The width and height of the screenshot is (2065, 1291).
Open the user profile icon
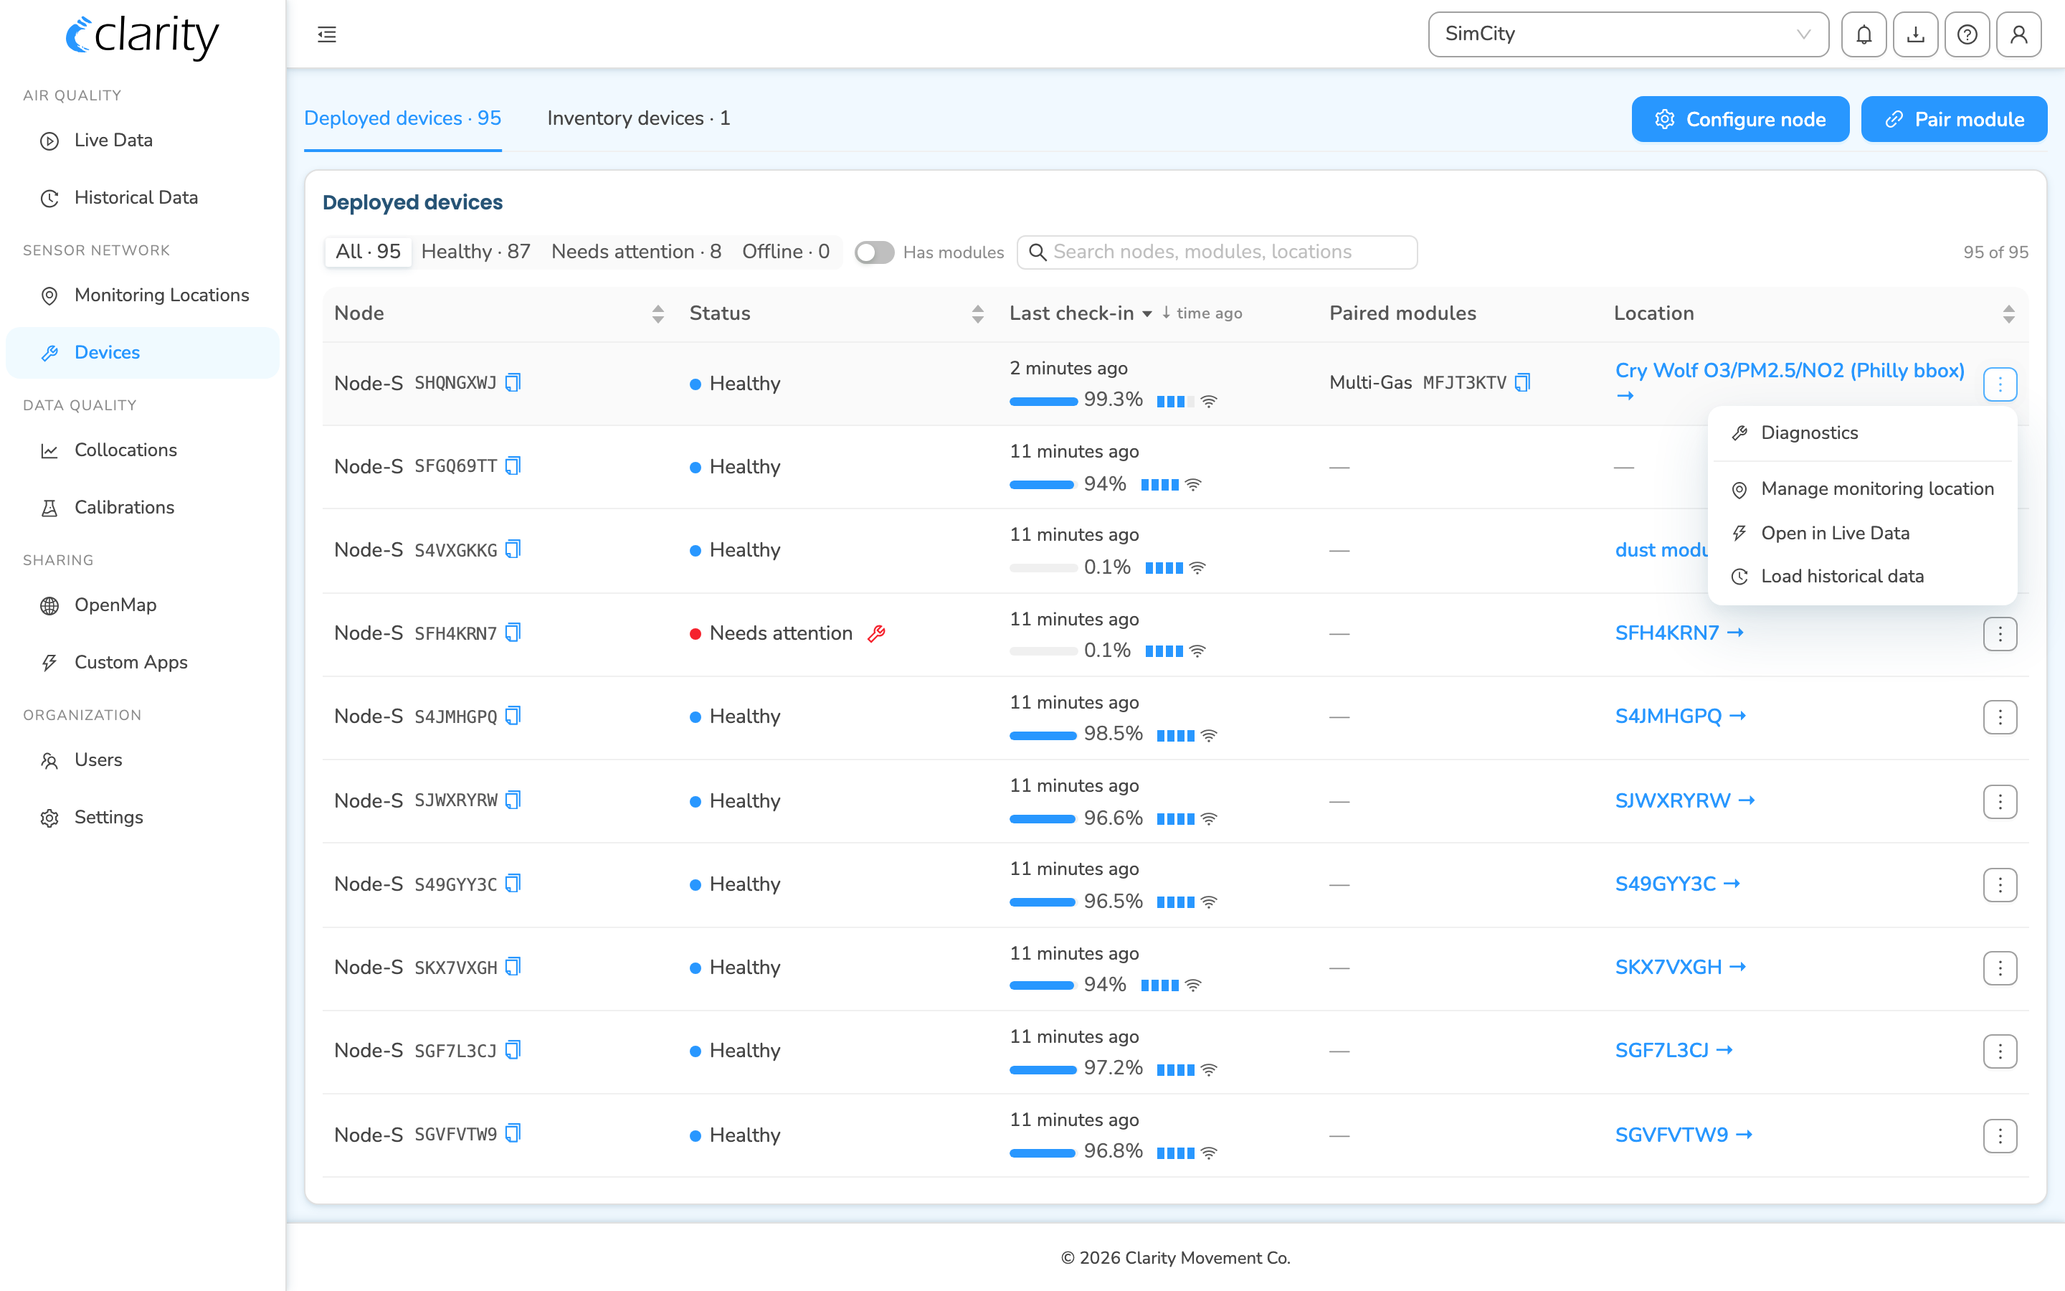tap(2019, 34)
